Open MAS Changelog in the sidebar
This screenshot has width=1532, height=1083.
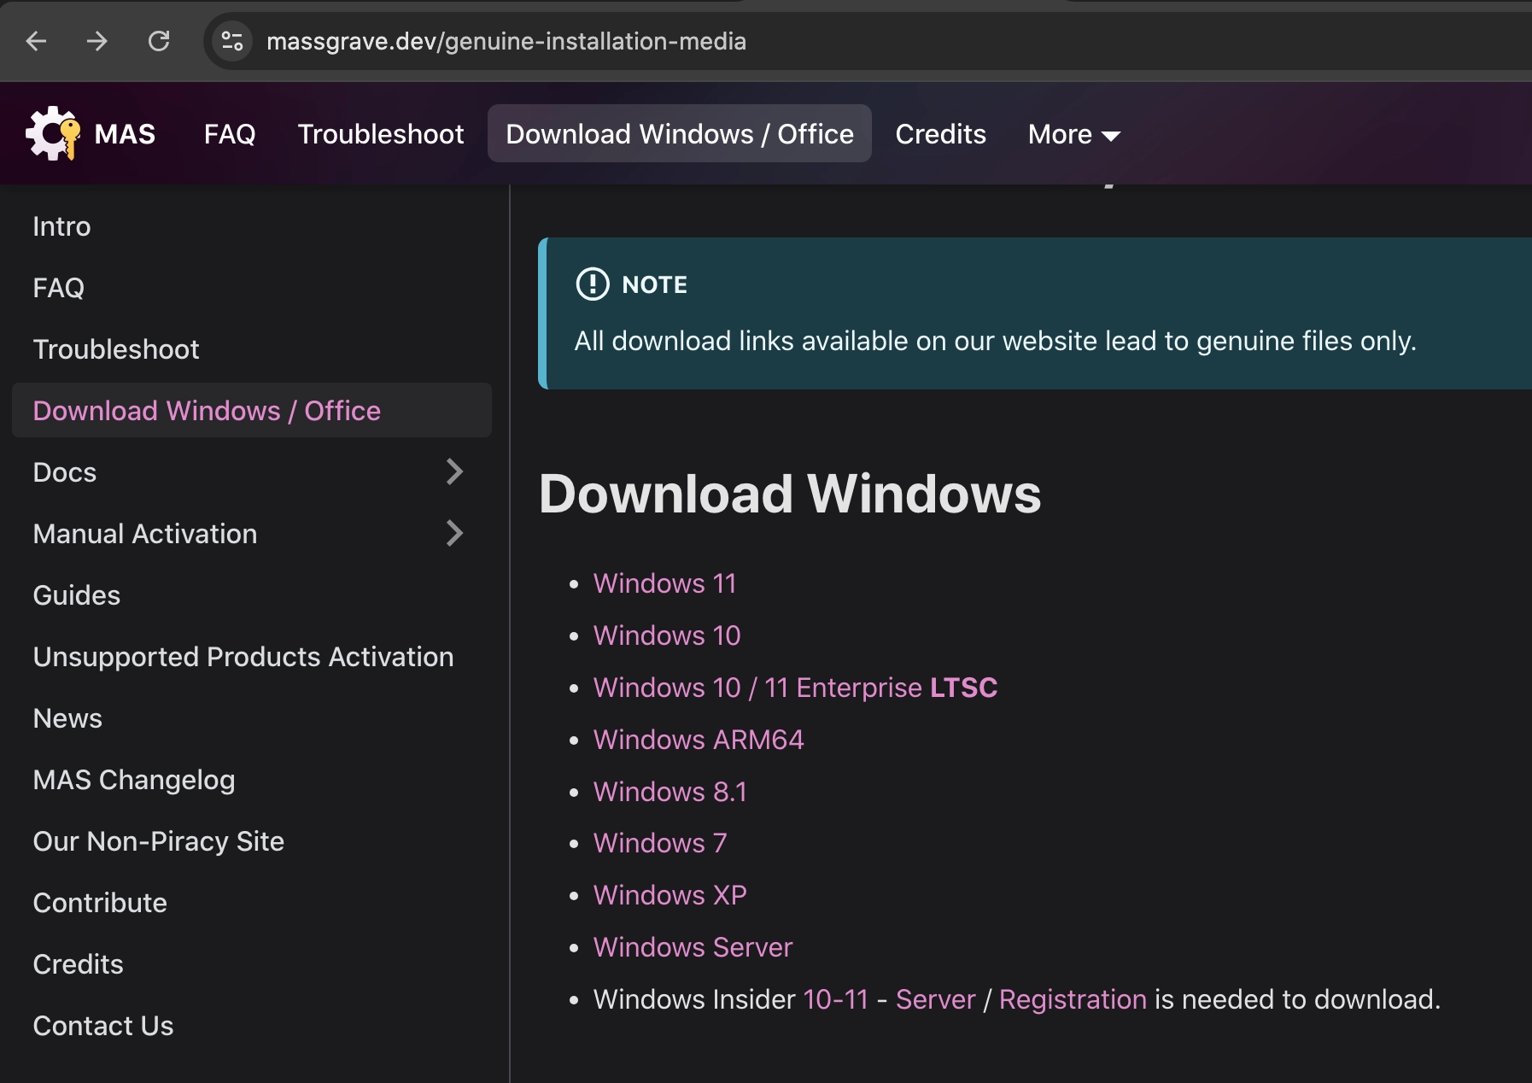[x=252, y=780]
